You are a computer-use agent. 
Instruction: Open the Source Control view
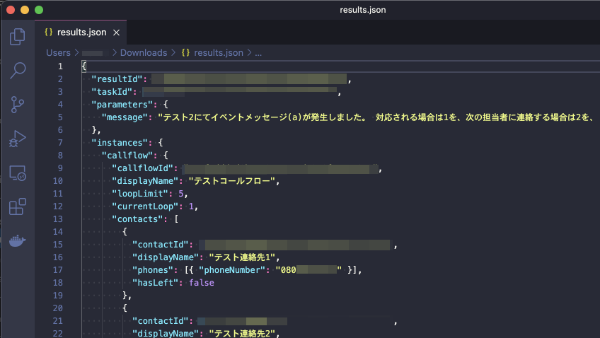pos(18,105)
